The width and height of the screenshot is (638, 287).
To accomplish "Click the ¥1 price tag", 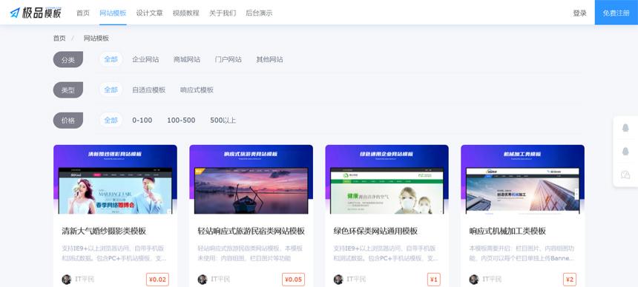I will (x=434, y=280).
